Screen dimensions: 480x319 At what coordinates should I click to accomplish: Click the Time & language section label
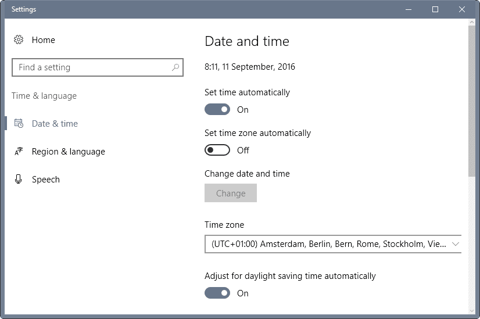[44, 96]
